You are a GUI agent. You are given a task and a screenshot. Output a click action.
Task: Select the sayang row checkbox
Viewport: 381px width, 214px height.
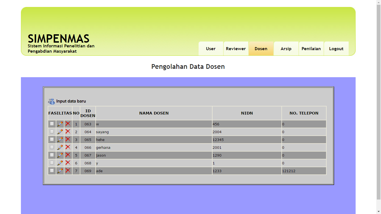(x=52, y=132)
